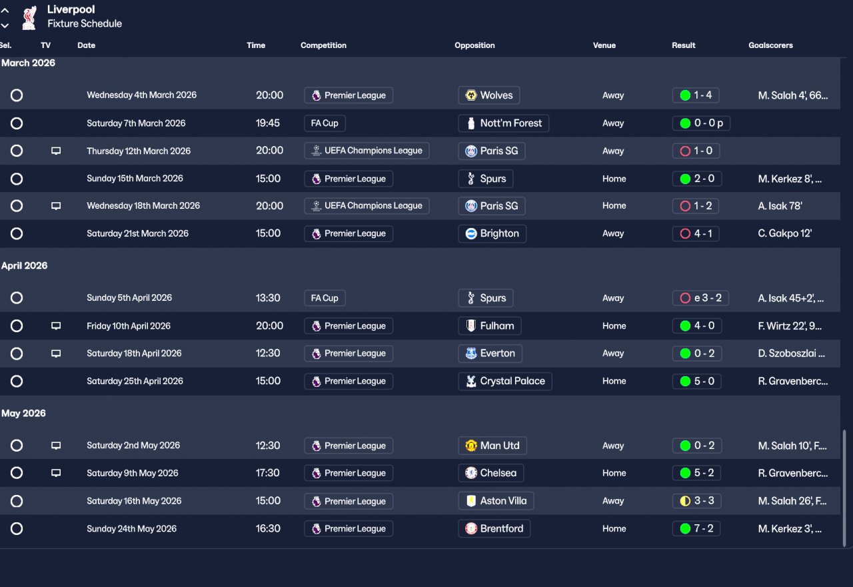Screen dimensions: 853x587
Task: Click the TV column header
Action: [45, 45]
